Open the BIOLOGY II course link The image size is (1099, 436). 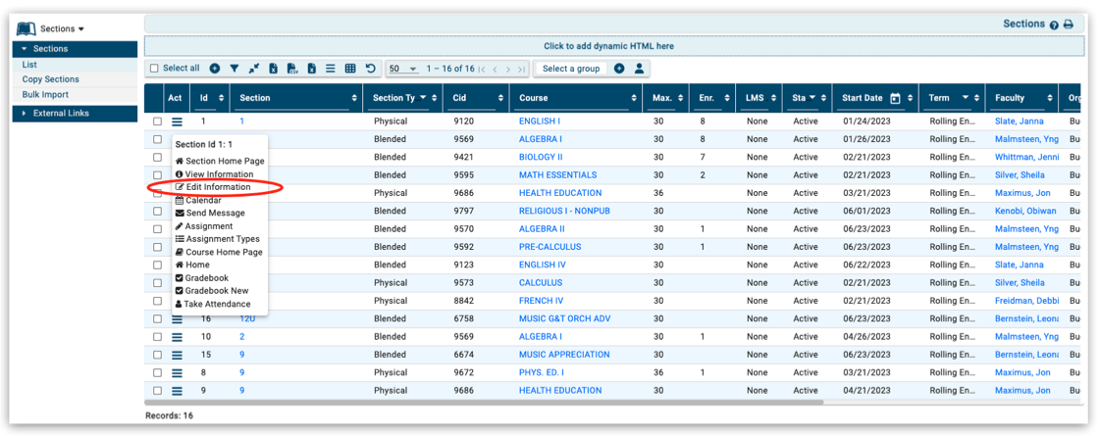coord(541,157)
